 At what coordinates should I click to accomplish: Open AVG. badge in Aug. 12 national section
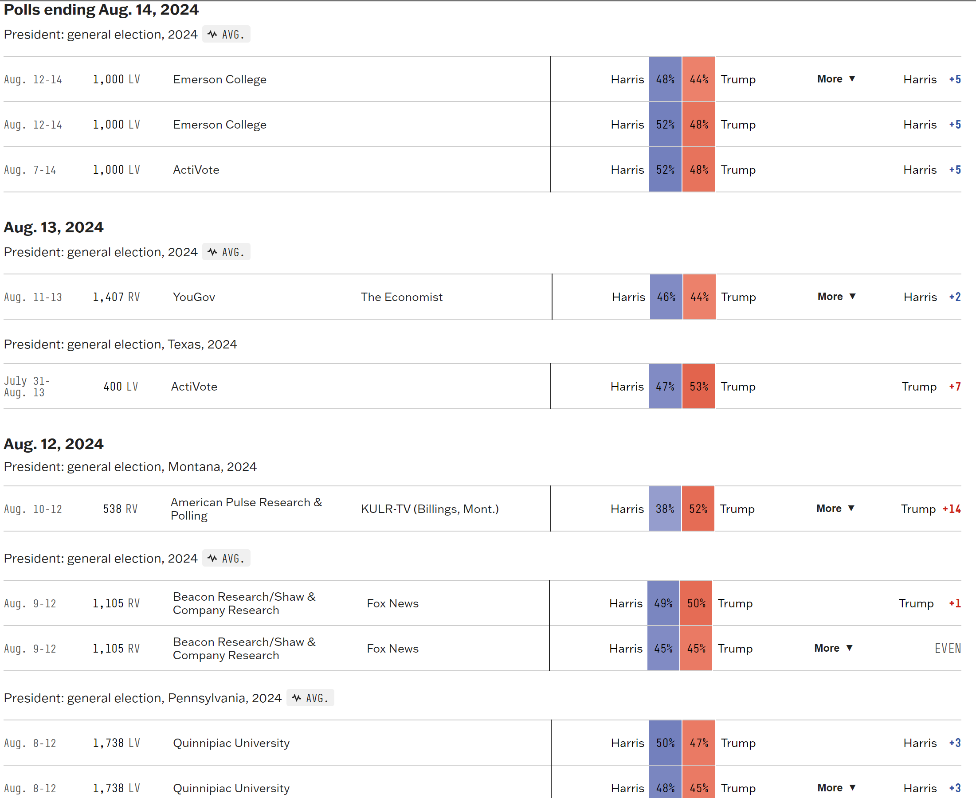coord(226,558)
